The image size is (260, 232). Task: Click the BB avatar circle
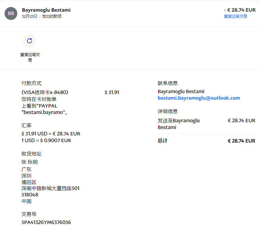coord(11,13)
